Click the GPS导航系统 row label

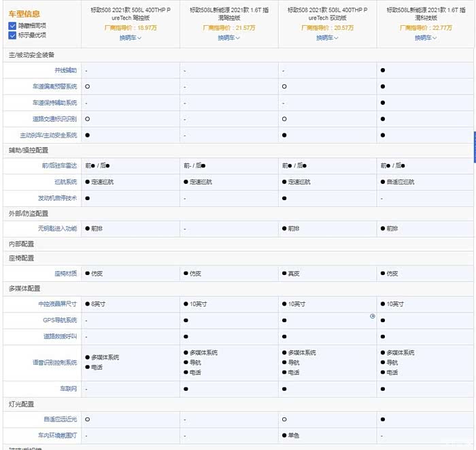[60, 320]
